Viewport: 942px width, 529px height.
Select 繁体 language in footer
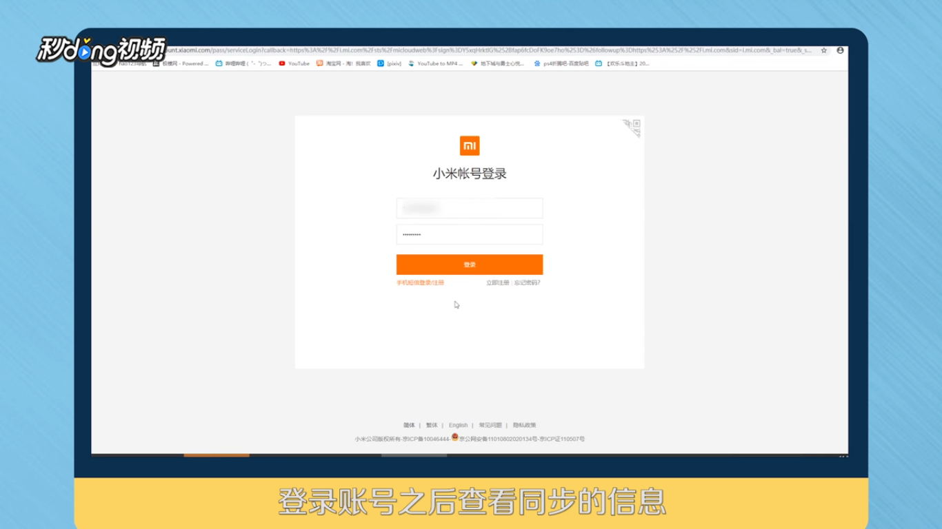pyautogui.click(x=432, y=426)
